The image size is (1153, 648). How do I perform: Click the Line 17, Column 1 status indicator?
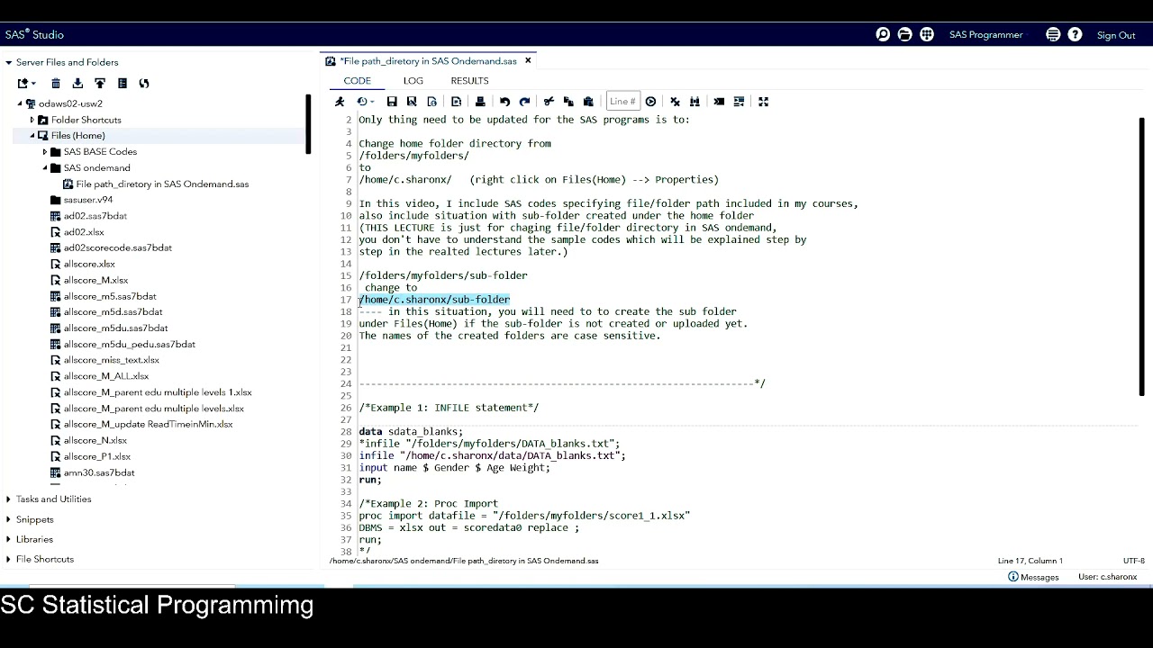click(1030, 561)
